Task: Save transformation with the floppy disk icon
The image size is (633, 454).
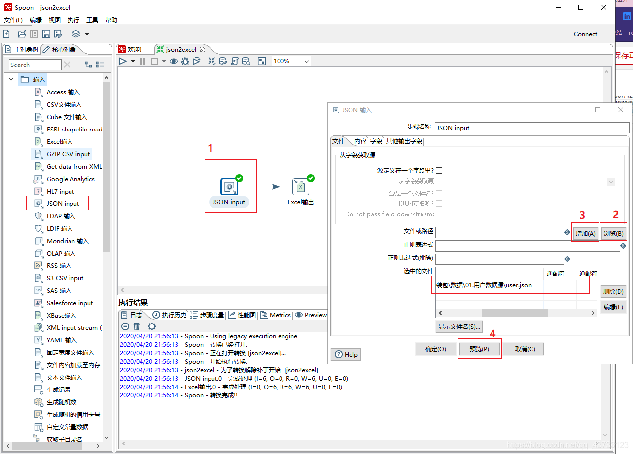Action: click(46, 34)
